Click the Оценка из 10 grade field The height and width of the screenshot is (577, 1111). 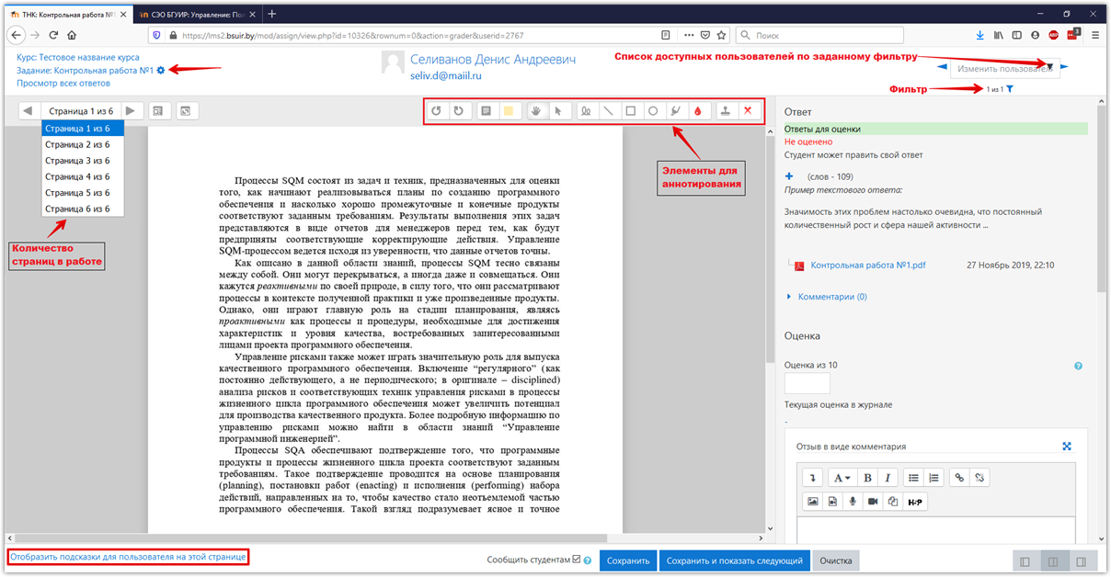(x=807, y=383)
